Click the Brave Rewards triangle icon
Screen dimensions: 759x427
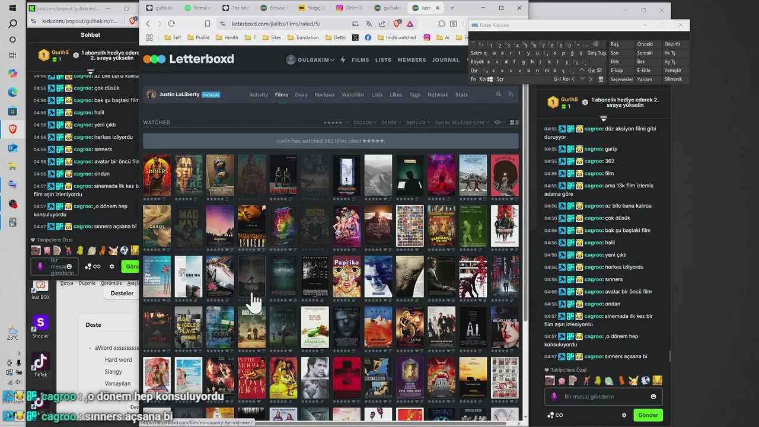pyautogui.click(x=410, y=24)
